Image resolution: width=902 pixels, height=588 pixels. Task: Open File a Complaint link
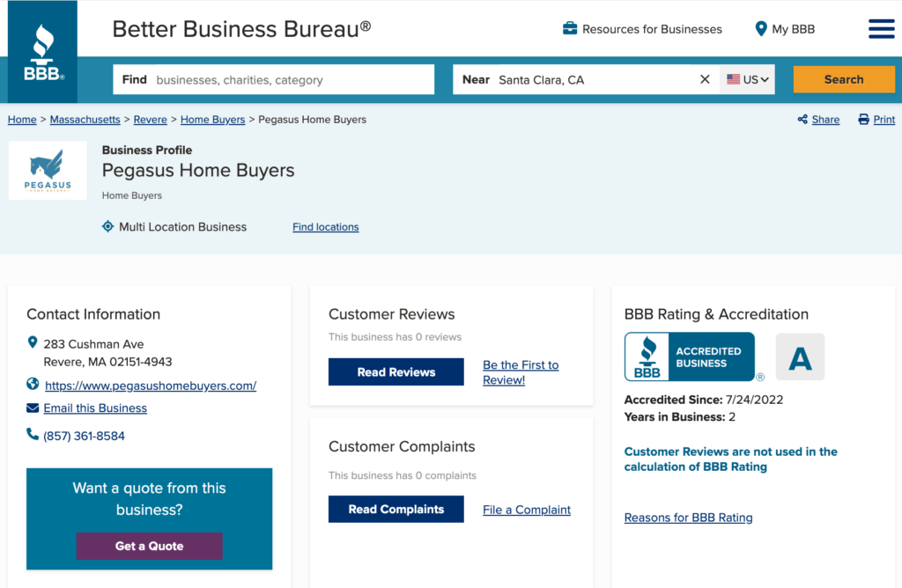click(527, 510)
